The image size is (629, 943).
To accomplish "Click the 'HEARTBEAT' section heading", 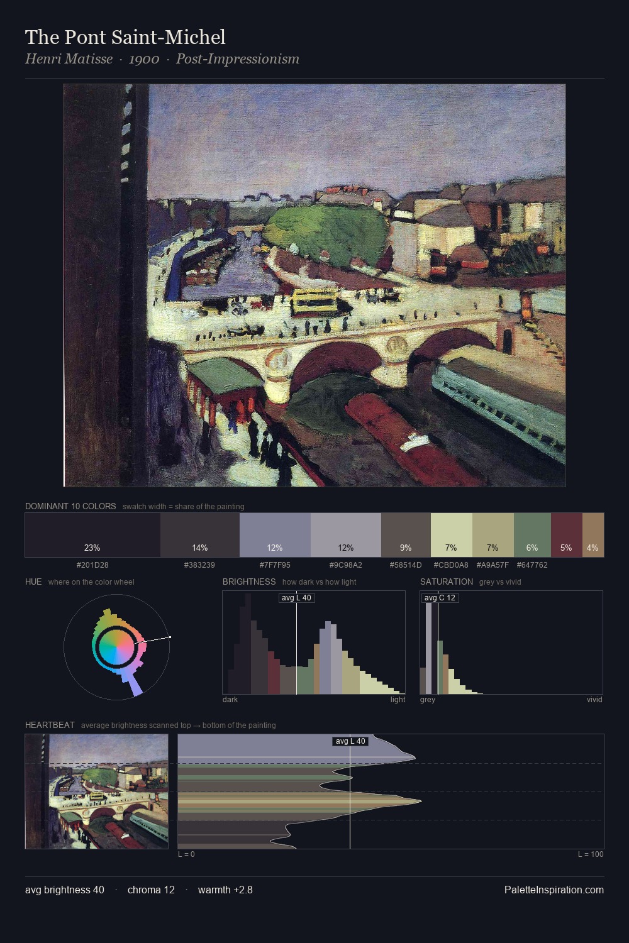I will coord(50,725).
